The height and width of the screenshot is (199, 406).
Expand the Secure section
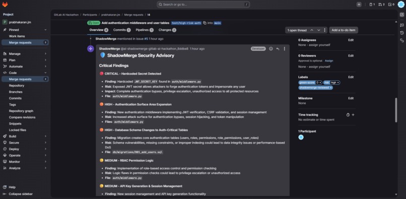pos(25,143)
